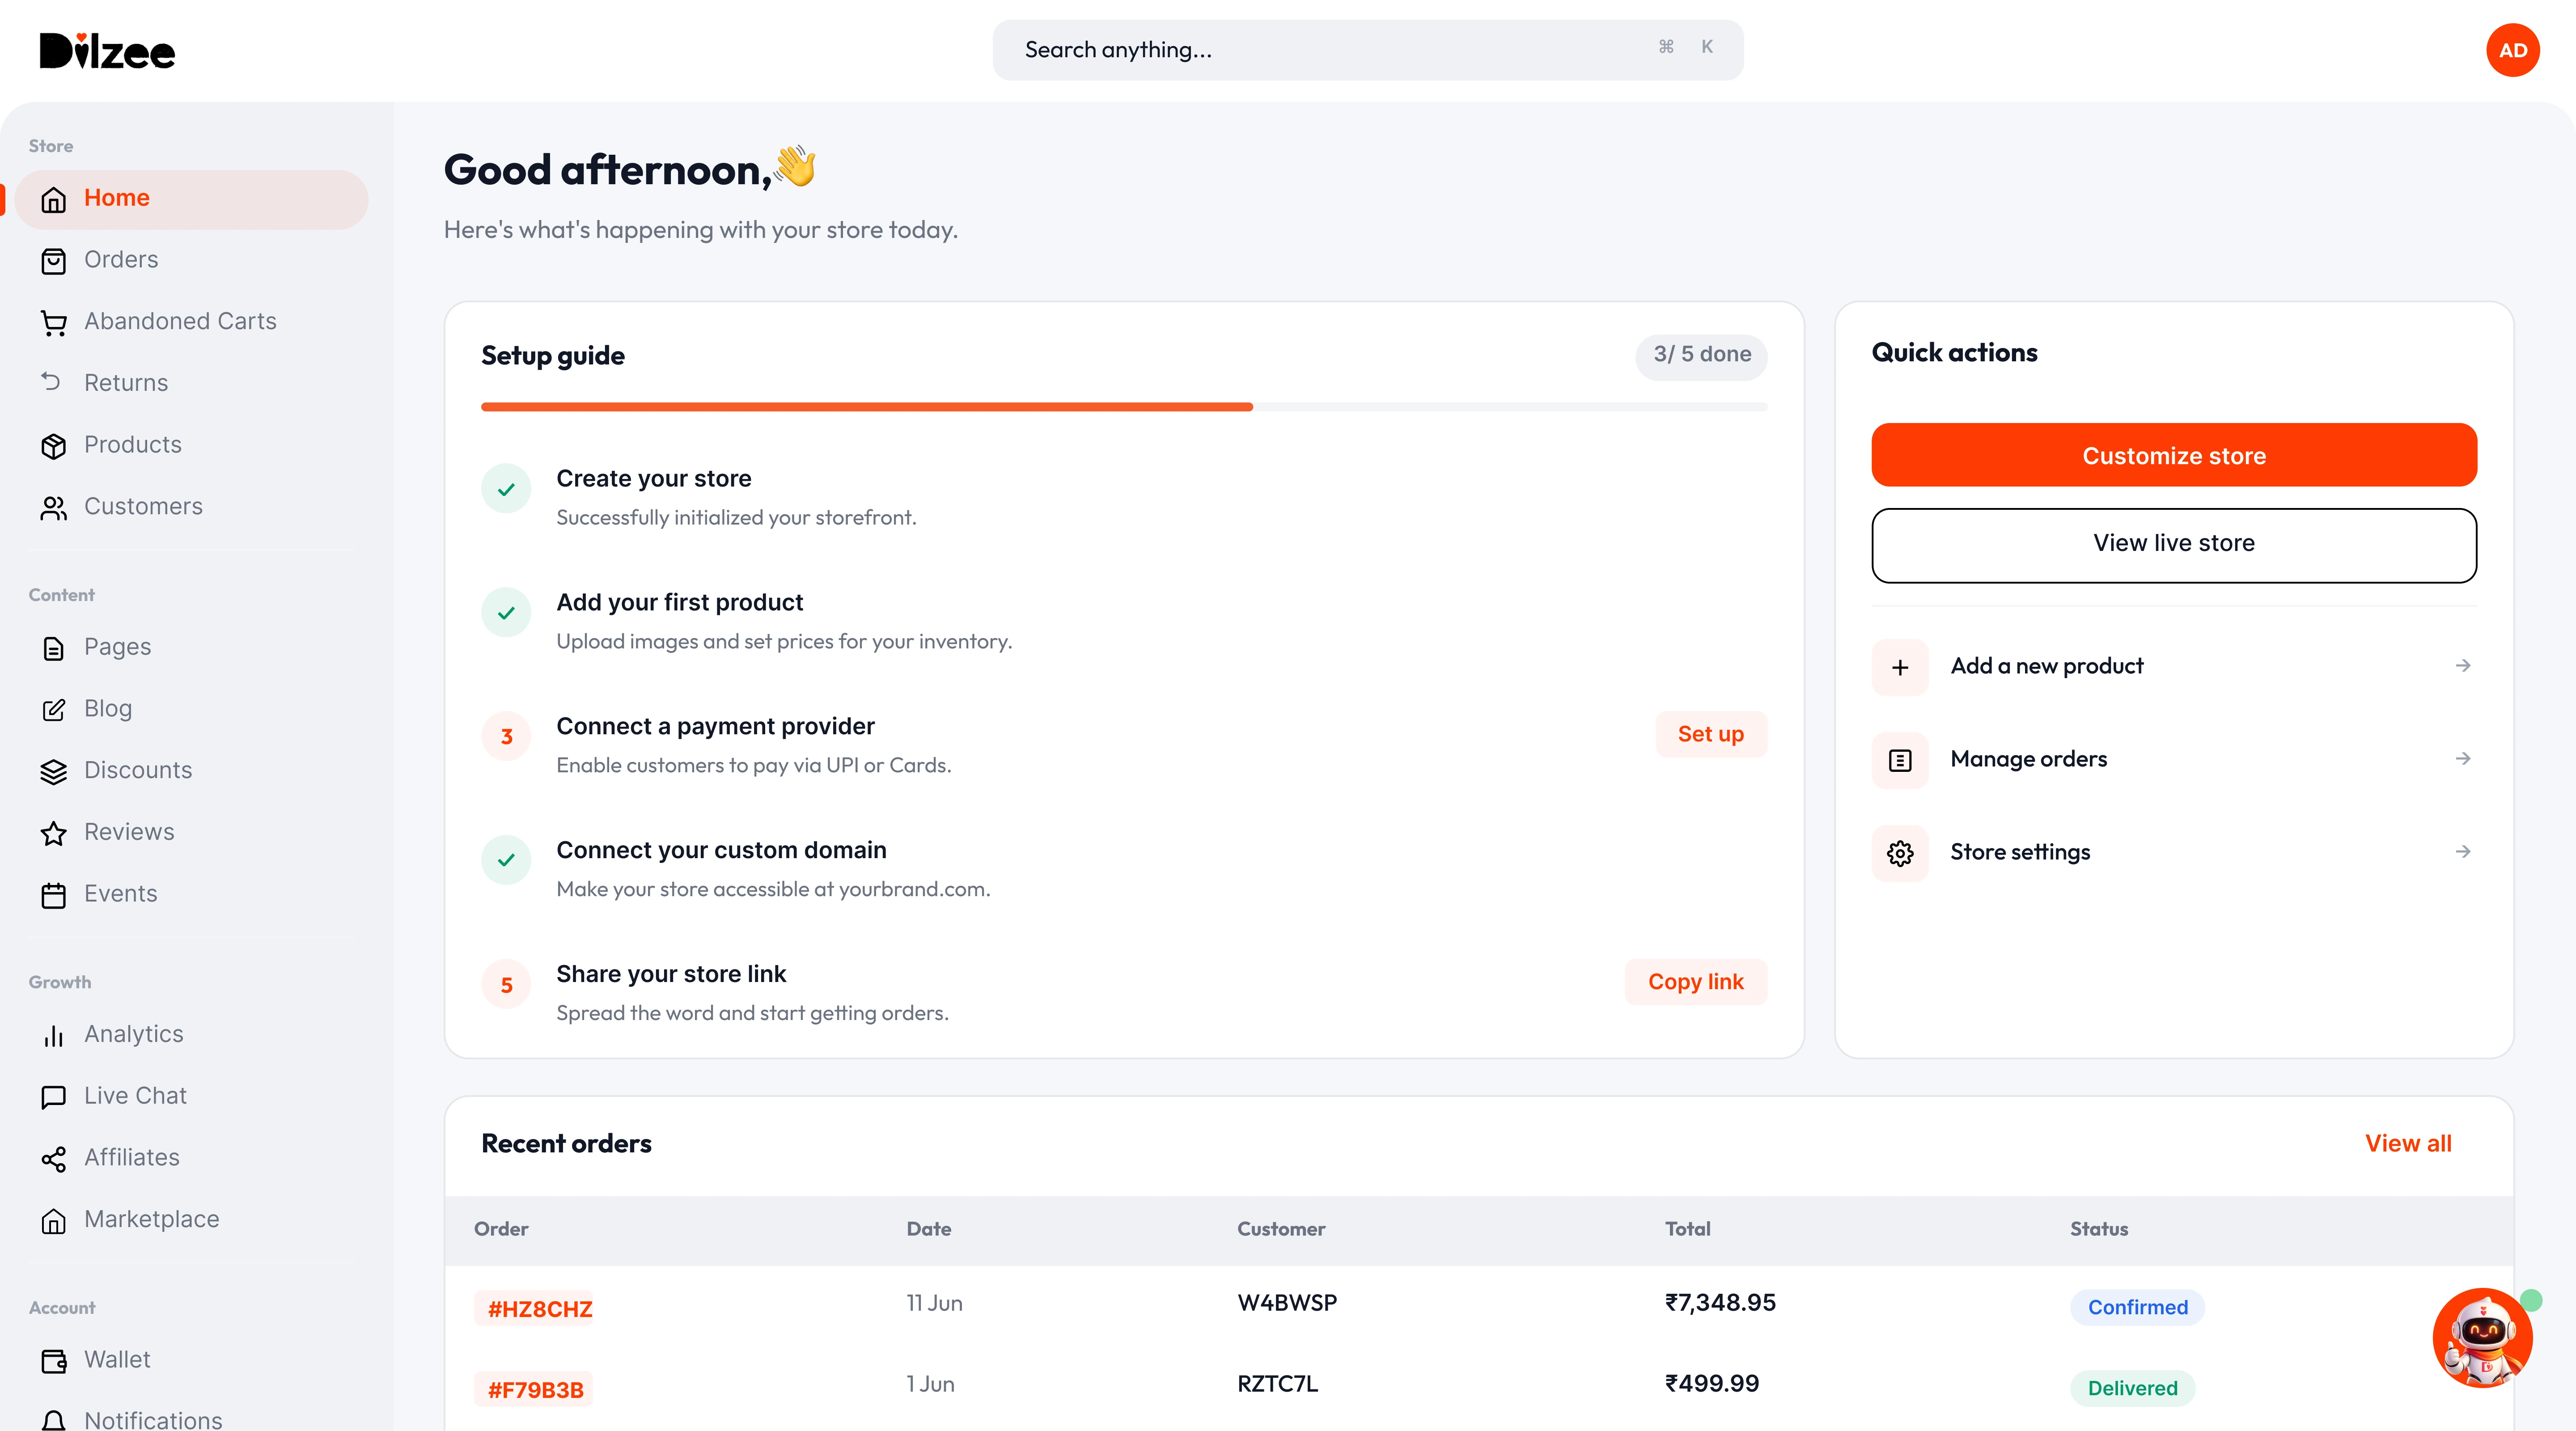This screenshot has width=2576, height=1431.
Task: Click the Setup guide progress bar
Action: point(1124,407)
